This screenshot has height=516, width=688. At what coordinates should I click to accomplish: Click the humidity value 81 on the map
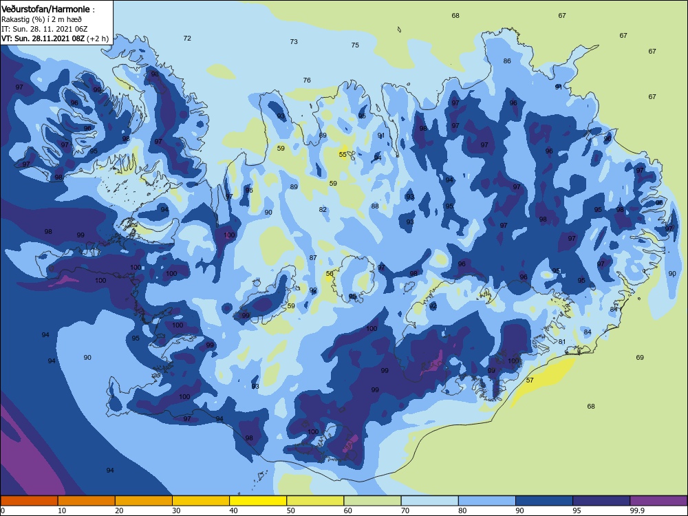pyautogui.click(x=562, y=342)
